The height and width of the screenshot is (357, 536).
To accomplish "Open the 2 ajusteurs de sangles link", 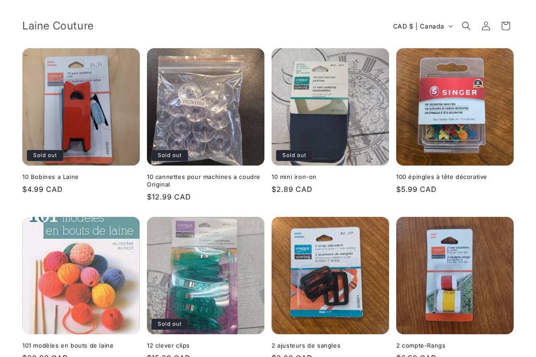I will (306, 346).
